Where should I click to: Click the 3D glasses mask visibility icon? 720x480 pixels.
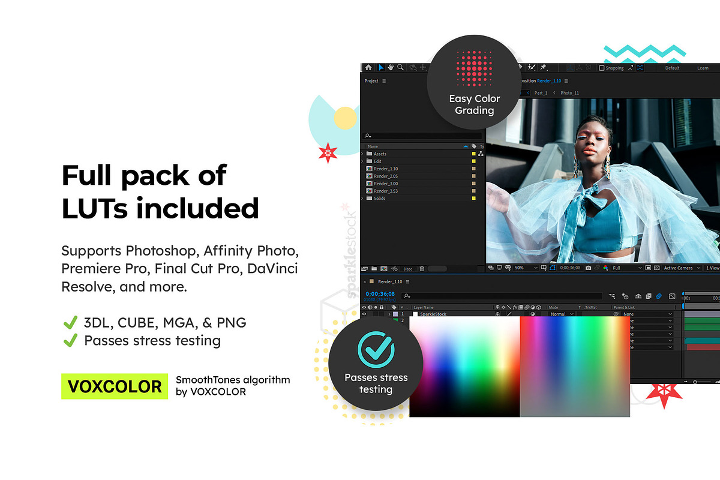click(x=508, y=268)
